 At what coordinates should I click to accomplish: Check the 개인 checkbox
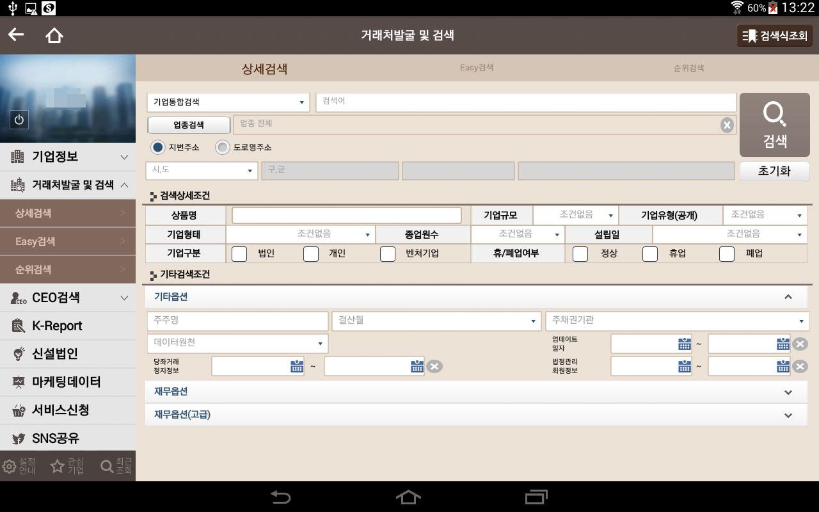(311, 253)
